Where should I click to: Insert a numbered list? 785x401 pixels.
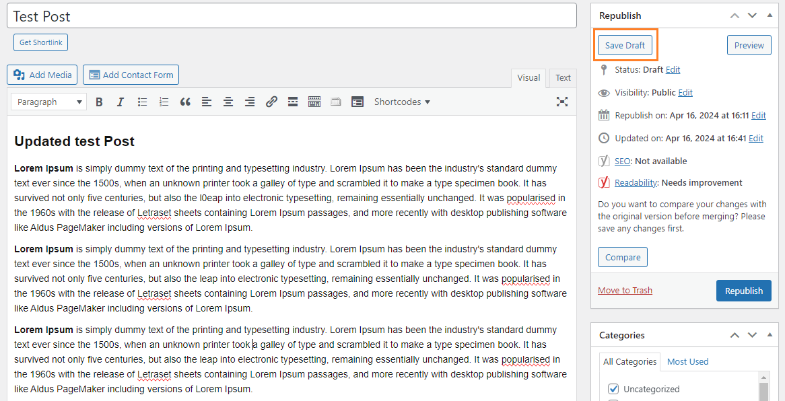click(x=164, y=102)
